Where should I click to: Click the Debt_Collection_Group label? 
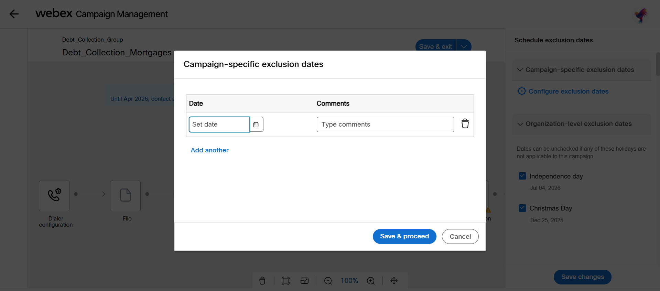93,40
